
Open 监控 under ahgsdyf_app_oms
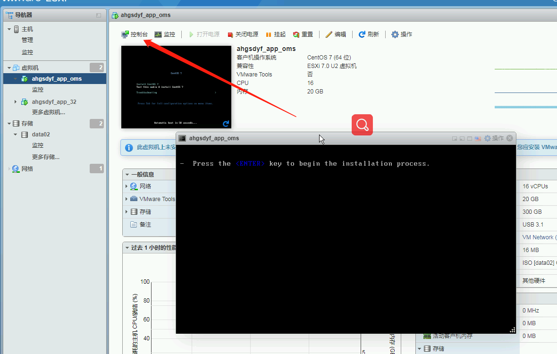point(38,90)
